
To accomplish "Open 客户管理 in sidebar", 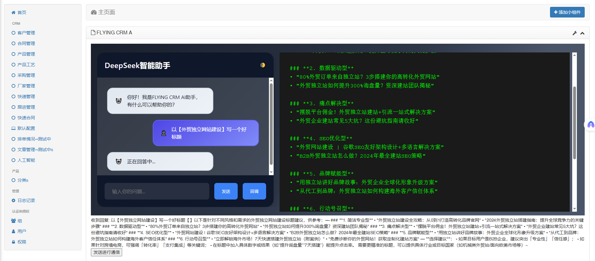I will tap(26, 33).
